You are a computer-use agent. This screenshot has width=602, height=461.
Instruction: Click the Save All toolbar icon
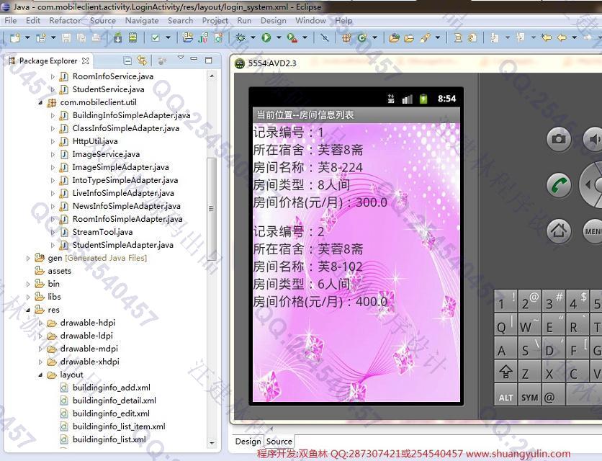click(81, 37)
